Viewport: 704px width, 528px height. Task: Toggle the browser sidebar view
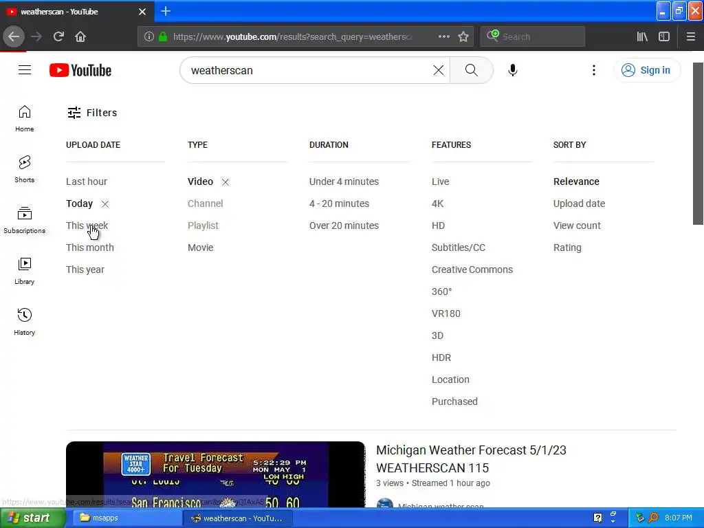664,36
